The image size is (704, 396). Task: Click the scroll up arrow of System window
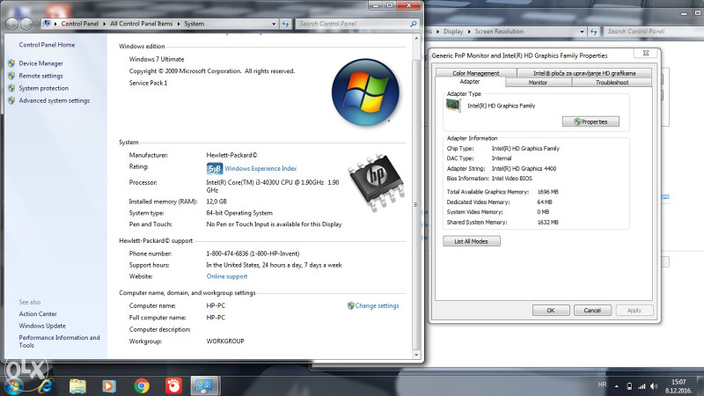click(x=416, y=39)
